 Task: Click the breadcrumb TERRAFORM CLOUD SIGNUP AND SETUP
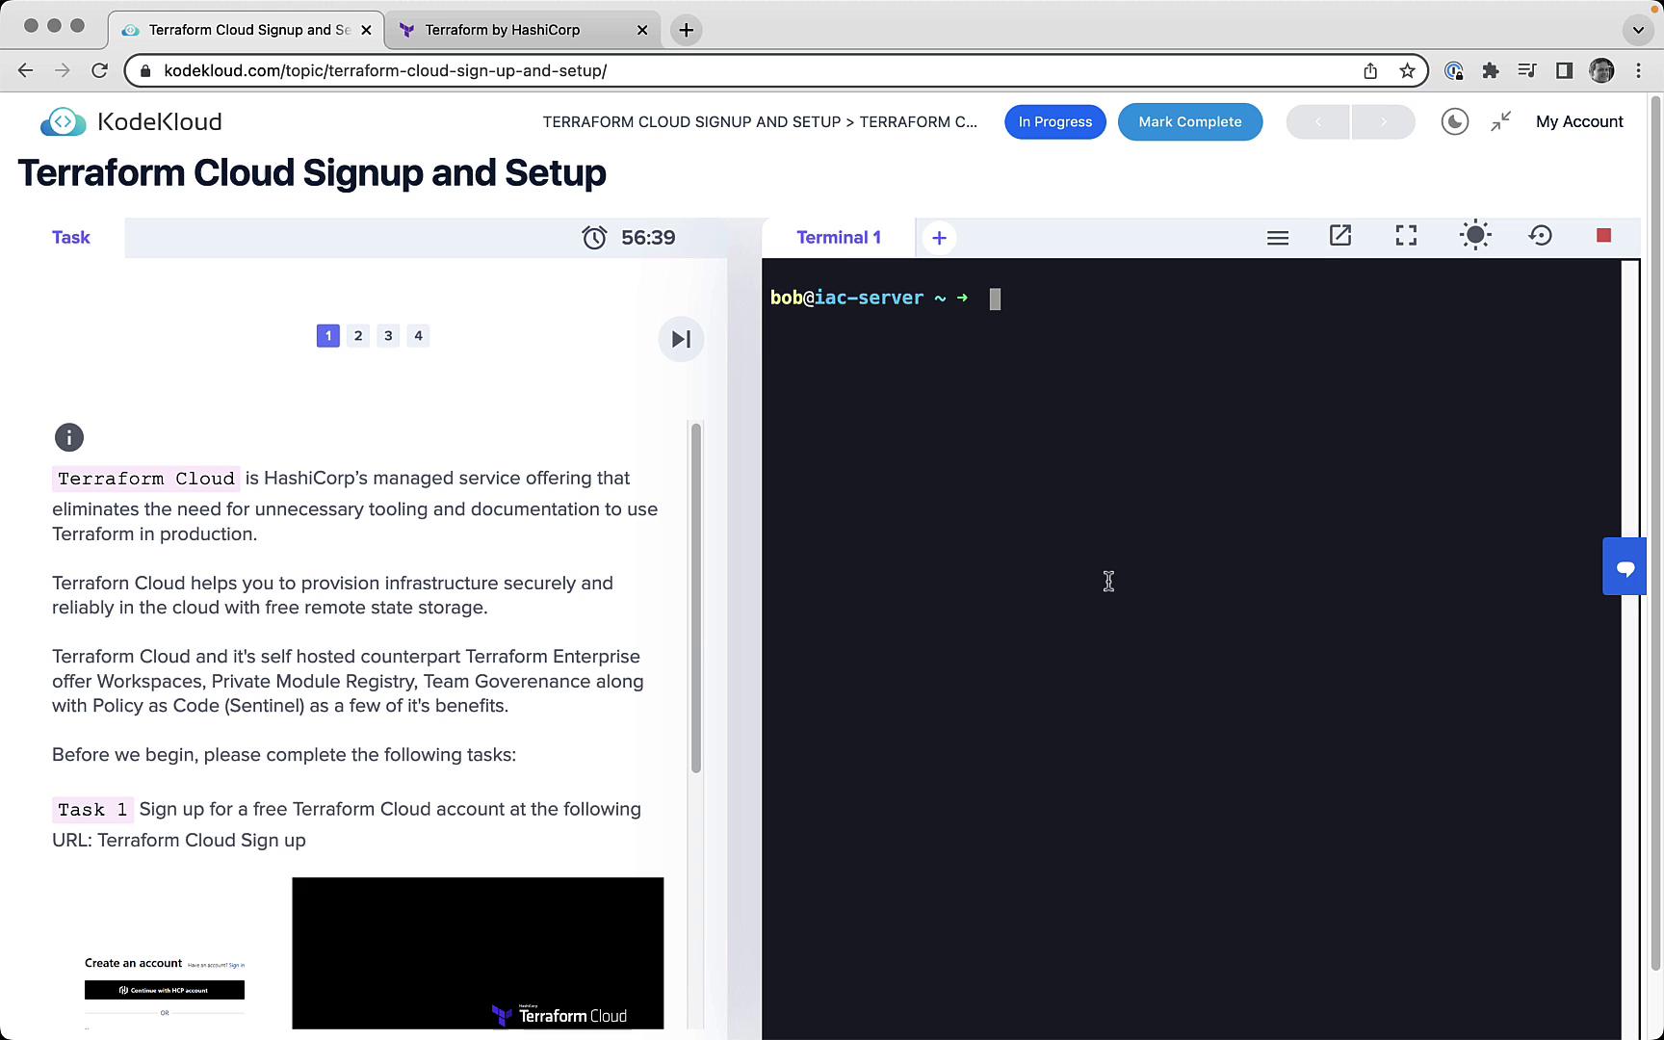coord(691,122)
